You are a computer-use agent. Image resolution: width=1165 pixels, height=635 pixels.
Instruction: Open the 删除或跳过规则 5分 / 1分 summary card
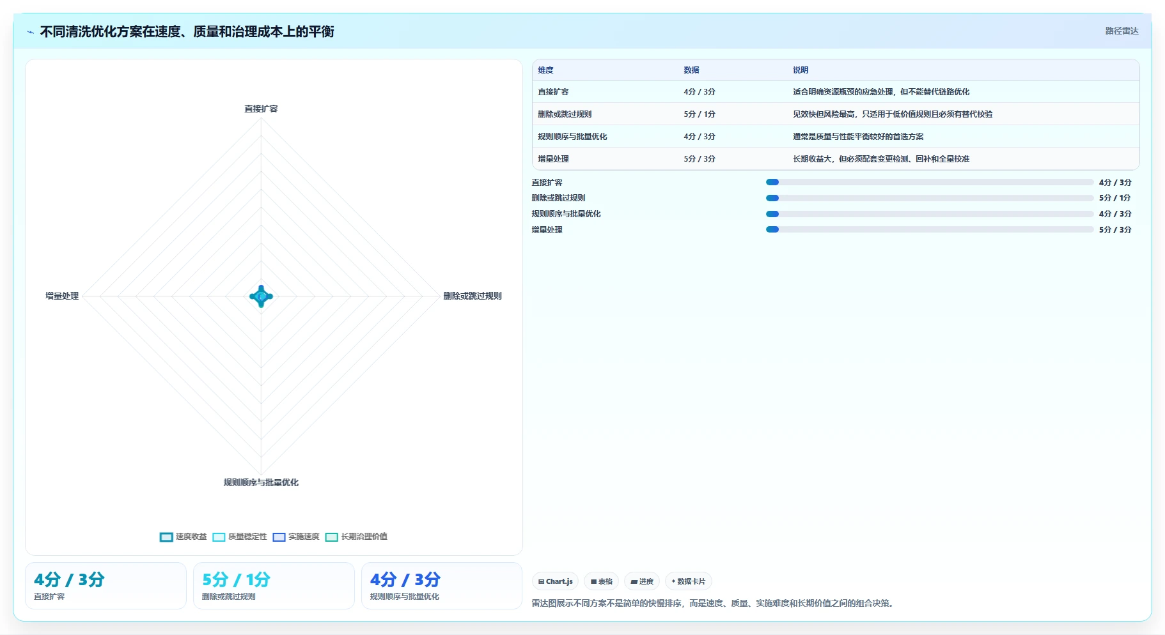pos(274,586)
